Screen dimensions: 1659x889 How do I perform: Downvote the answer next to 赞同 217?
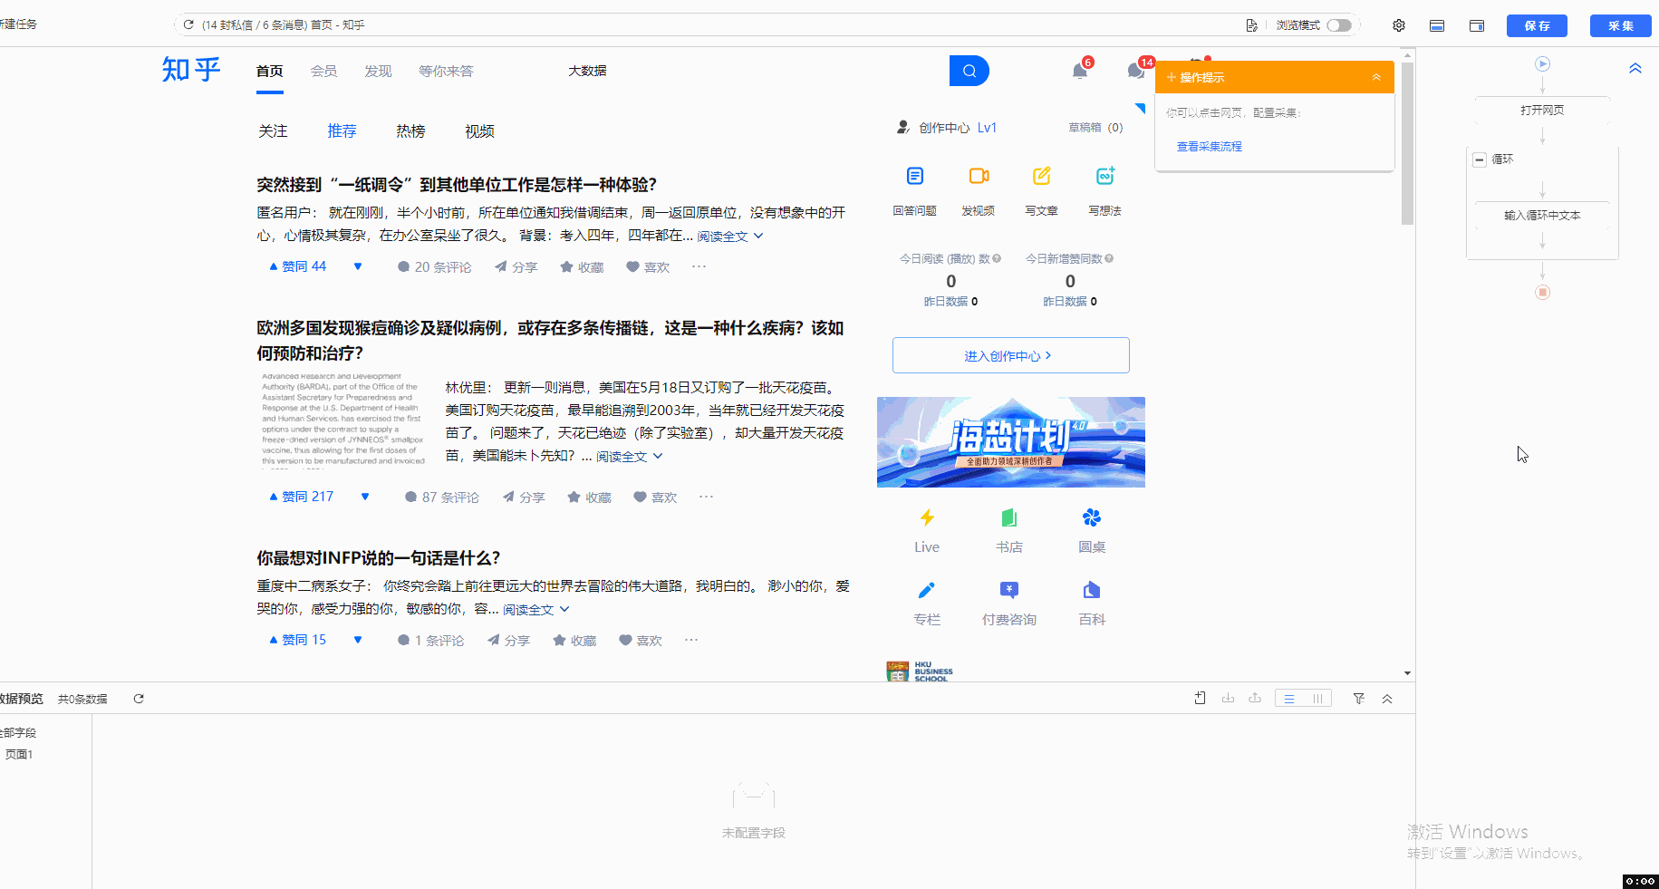365,497
